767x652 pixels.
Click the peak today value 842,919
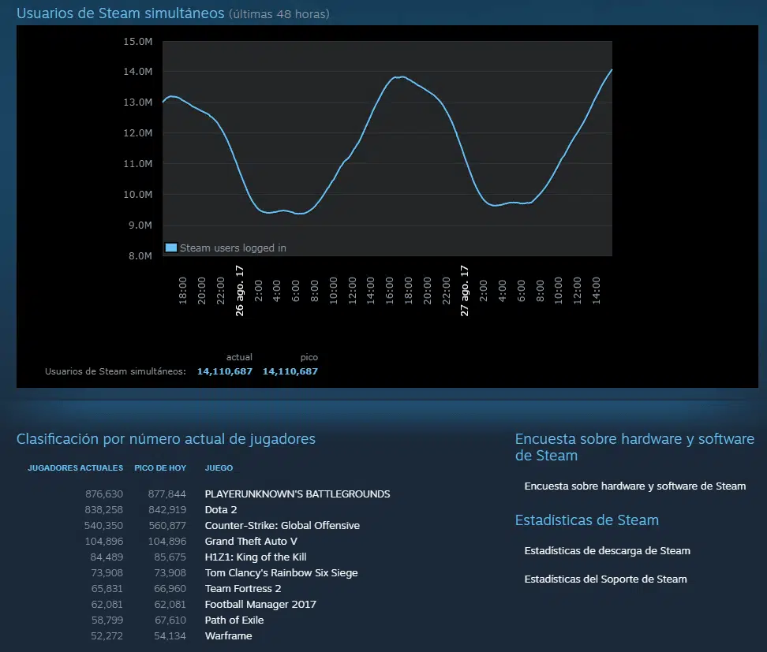[167, 510]
